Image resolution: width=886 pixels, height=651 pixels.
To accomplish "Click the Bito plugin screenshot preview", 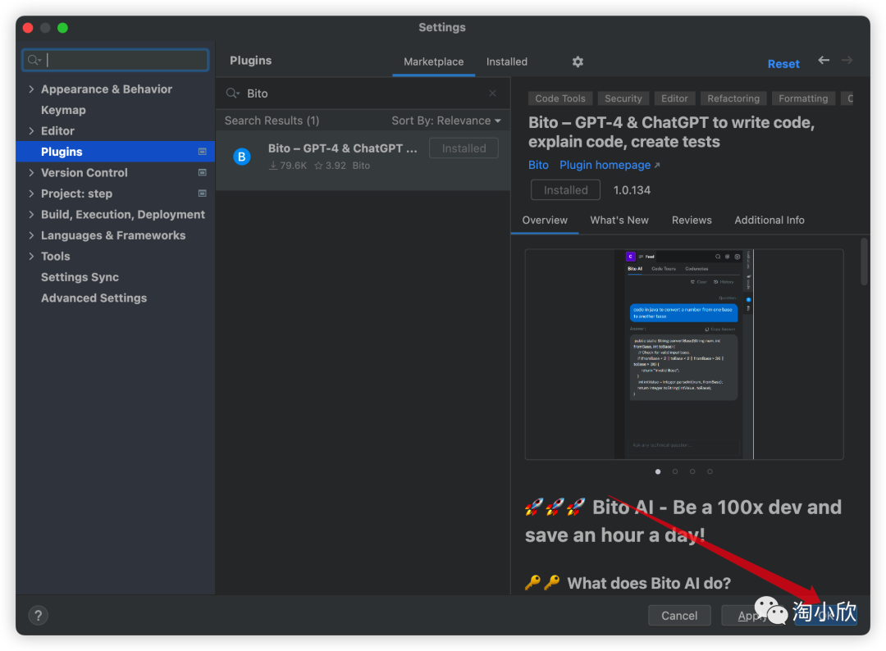I will click(x=683, y=354).
